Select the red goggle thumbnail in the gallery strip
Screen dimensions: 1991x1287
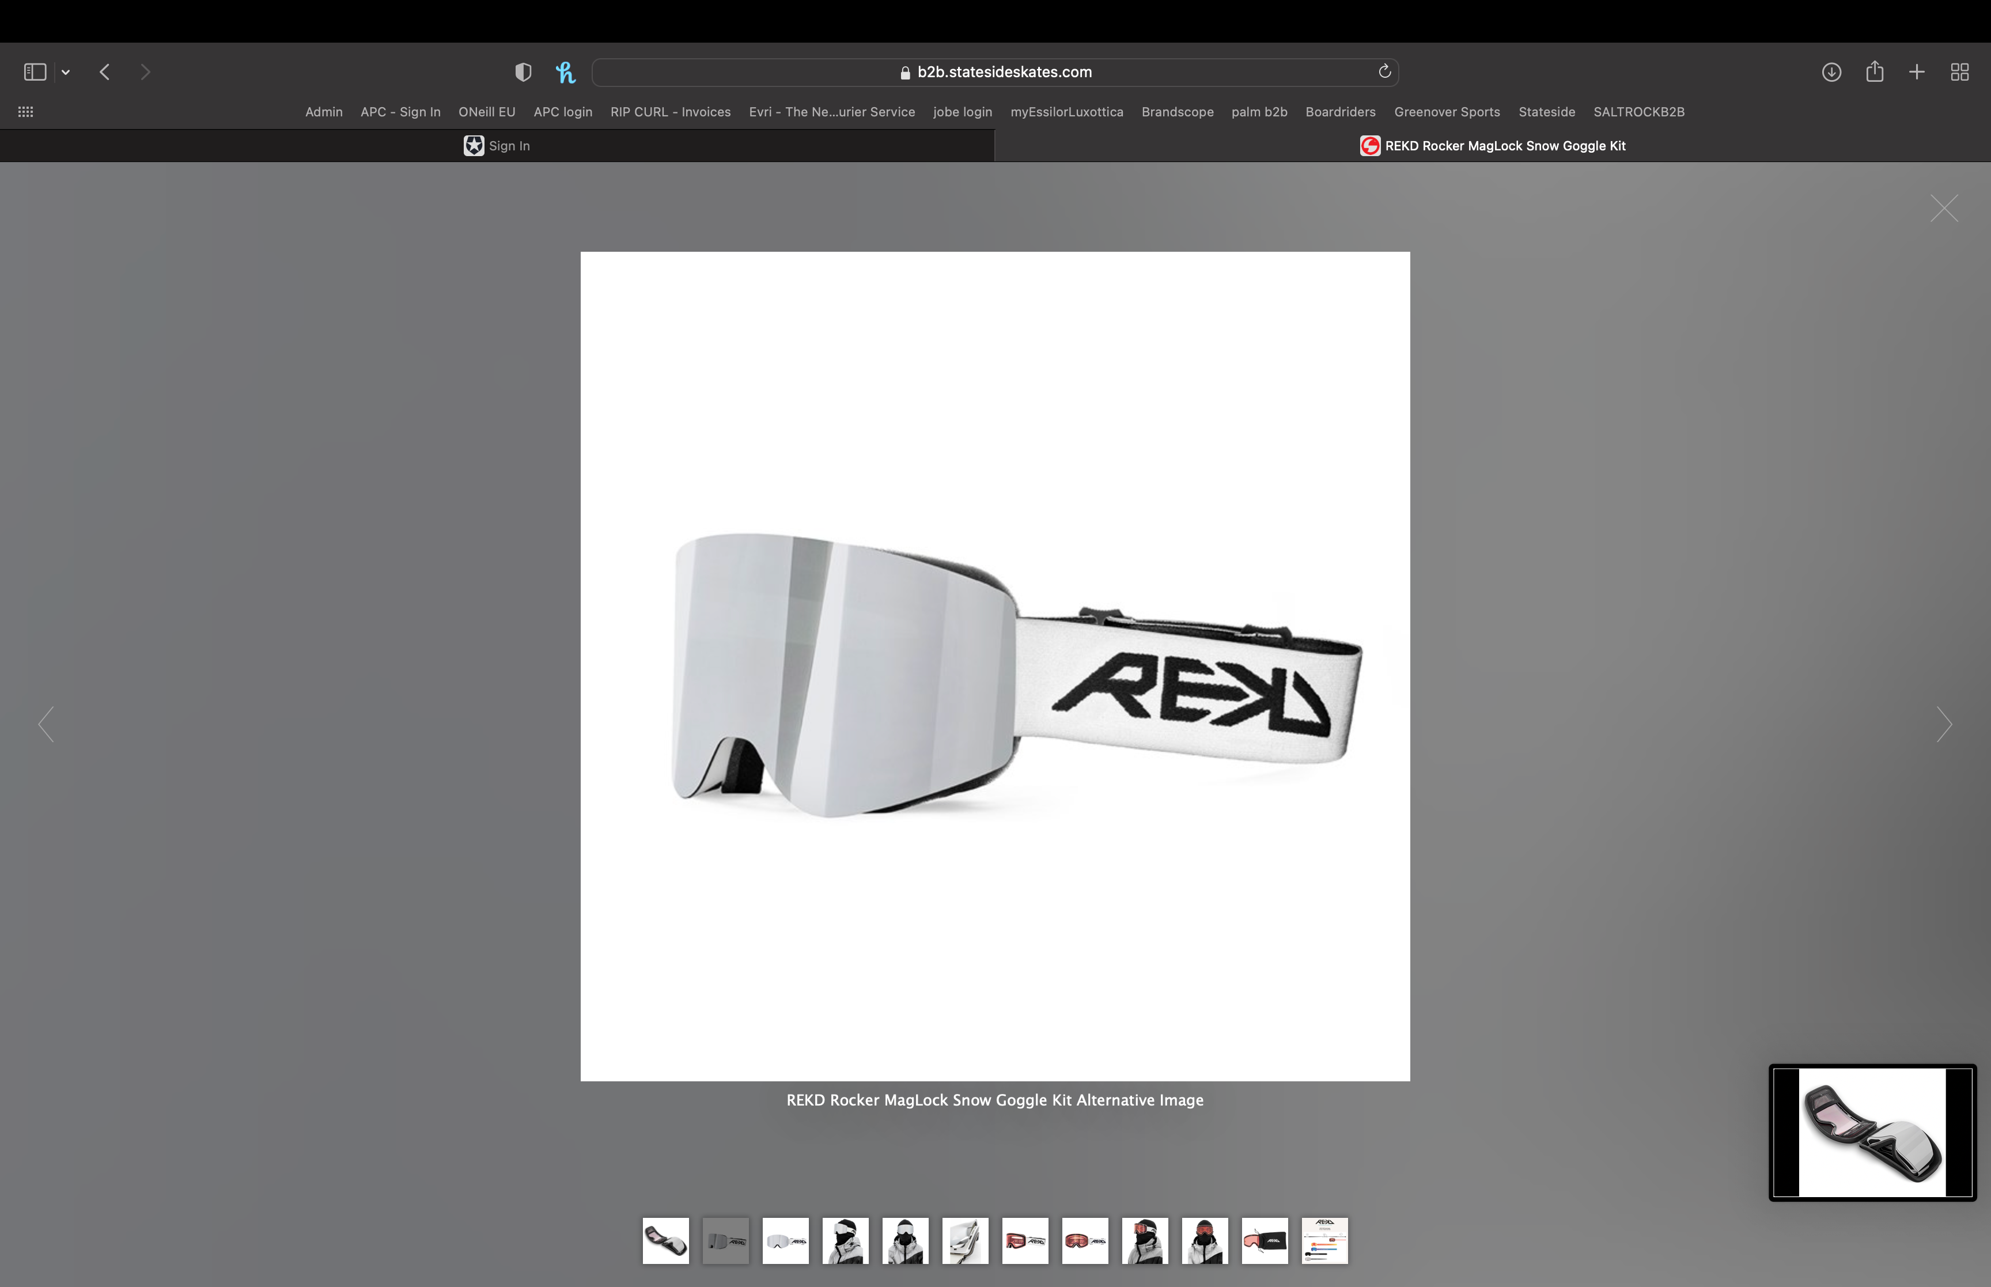(1025, 1240)
